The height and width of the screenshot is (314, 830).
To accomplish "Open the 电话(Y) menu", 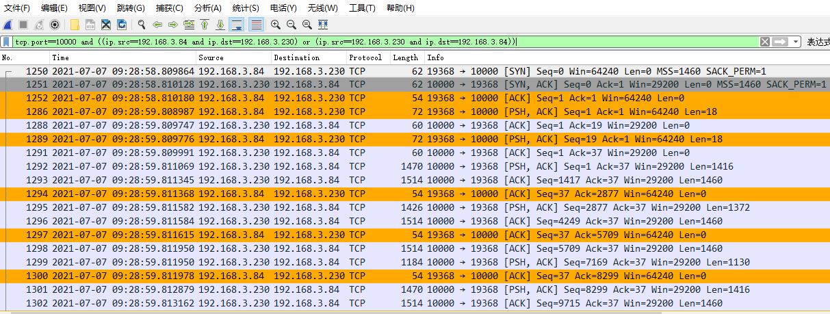I will [283, 8].
